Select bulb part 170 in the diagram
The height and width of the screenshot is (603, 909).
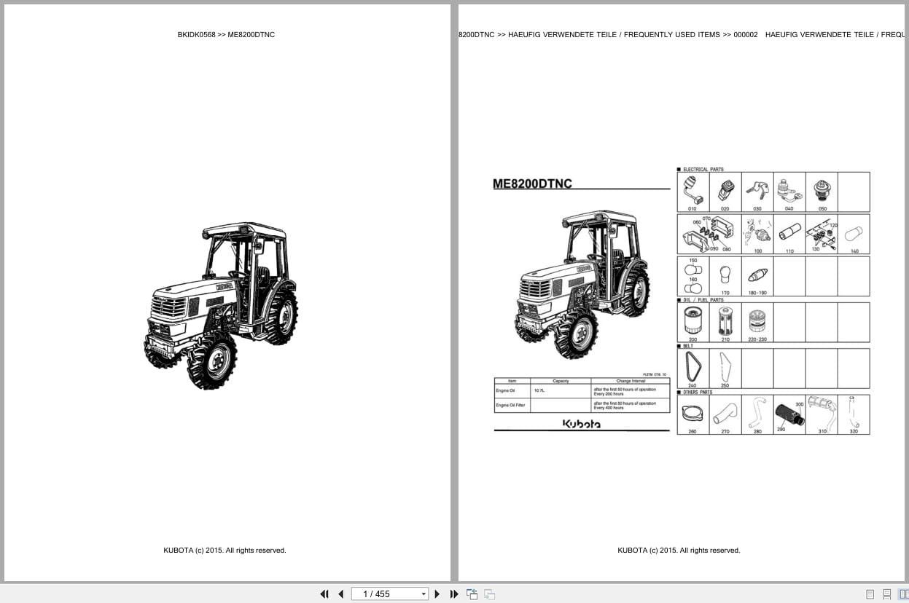pyautogui.click(x=725, y=276)
